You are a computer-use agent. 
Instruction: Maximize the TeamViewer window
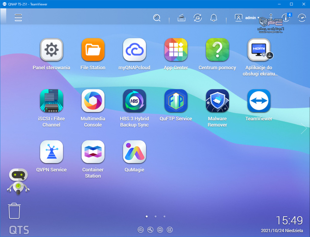click(291, 4)
